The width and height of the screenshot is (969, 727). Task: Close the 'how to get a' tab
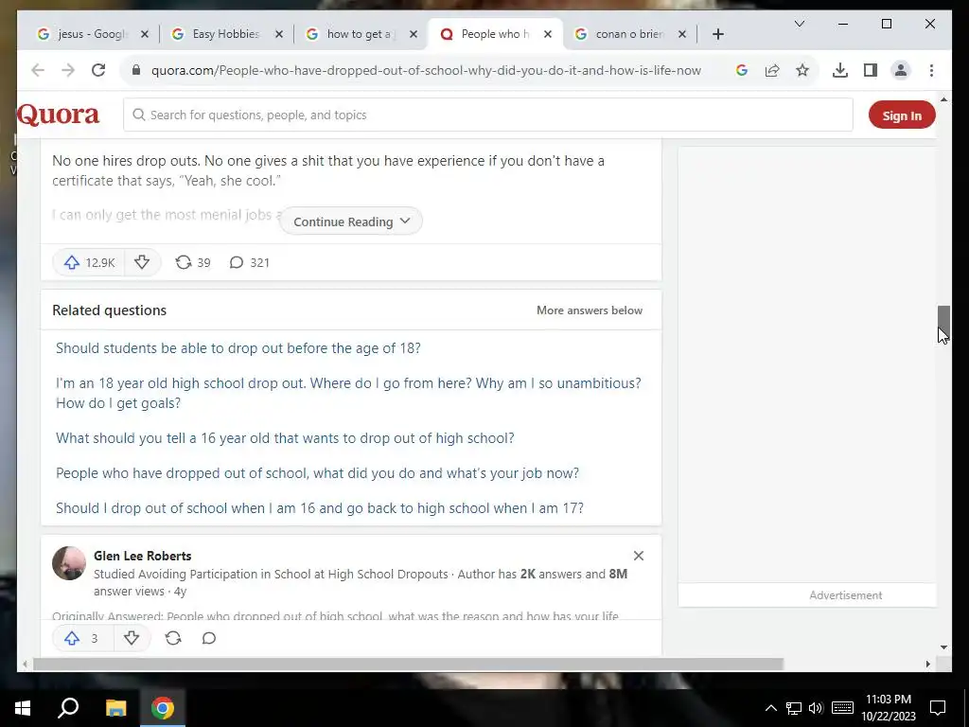[x=414, y=34]
